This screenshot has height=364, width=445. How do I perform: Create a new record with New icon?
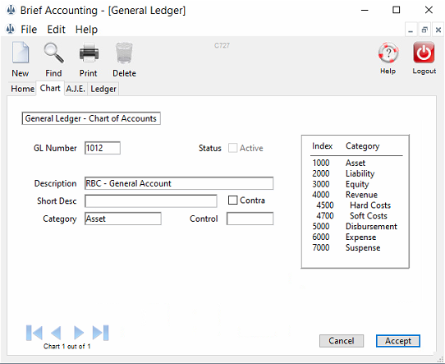coord(21,53)
